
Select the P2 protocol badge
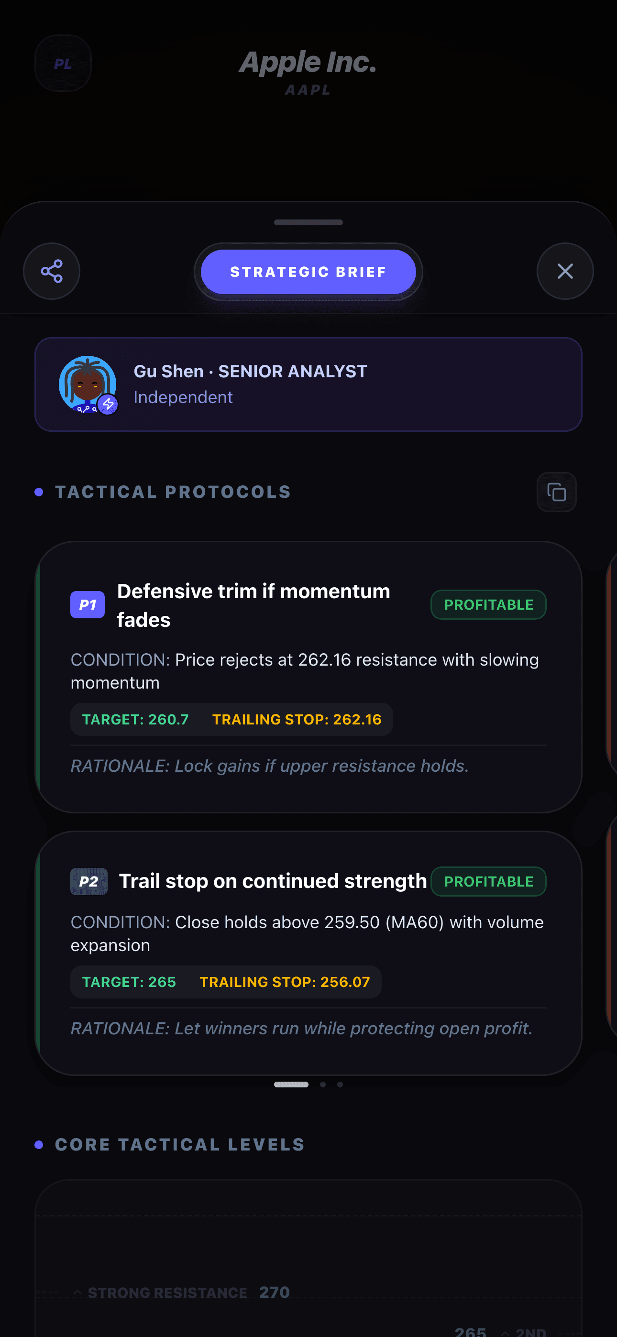pyautogui.click(x=88, y=881)
